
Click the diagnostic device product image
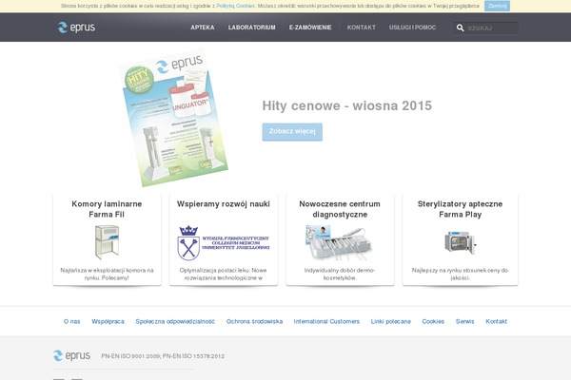coord(339,242)
